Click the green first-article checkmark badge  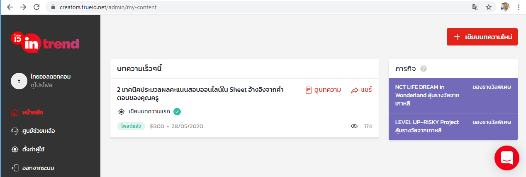pos(177,111)
